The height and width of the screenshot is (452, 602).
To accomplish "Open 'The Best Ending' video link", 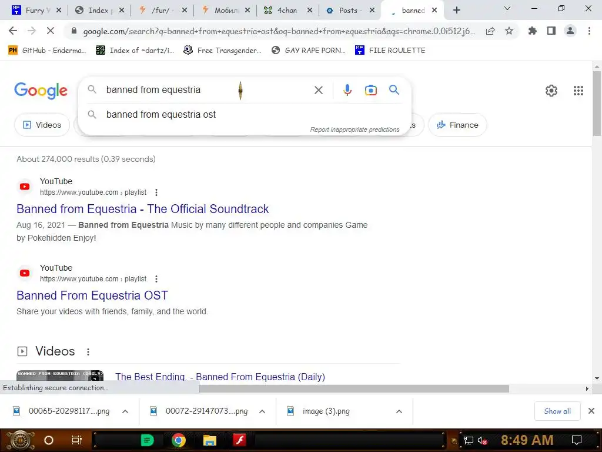I will [x=220, y=376].
